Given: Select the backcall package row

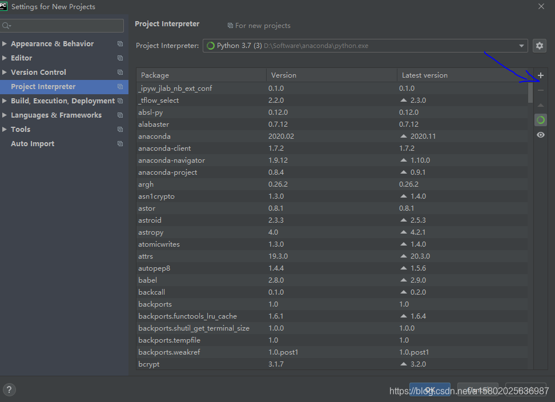Looking at the screenshot, I should [332, 292].
